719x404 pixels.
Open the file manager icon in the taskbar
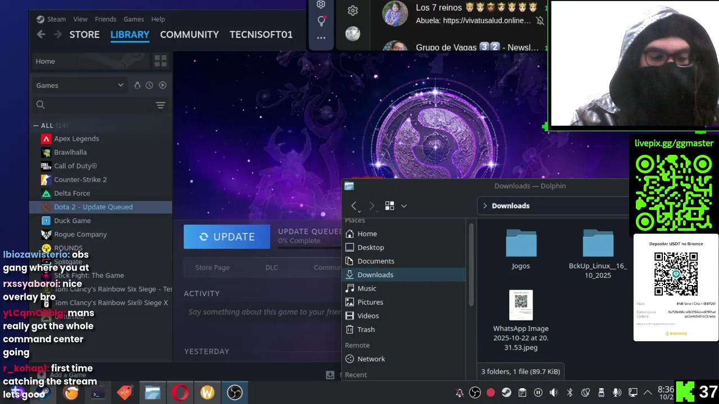pos(152,393)
